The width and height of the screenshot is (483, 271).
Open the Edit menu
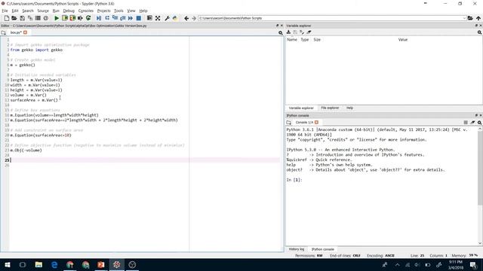[15, 11]
